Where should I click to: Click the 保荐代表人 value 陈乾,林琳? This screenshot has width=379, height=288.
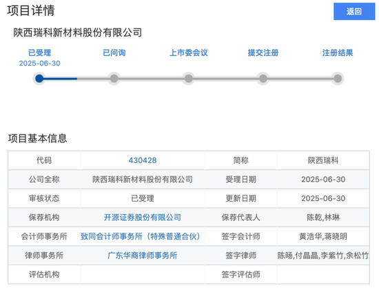[x=323, y=218]
